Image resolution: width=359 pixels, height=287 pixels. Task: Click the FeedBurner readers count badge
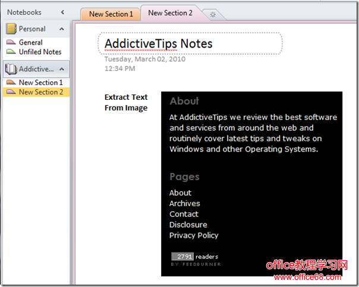click(x=182, y=257)
